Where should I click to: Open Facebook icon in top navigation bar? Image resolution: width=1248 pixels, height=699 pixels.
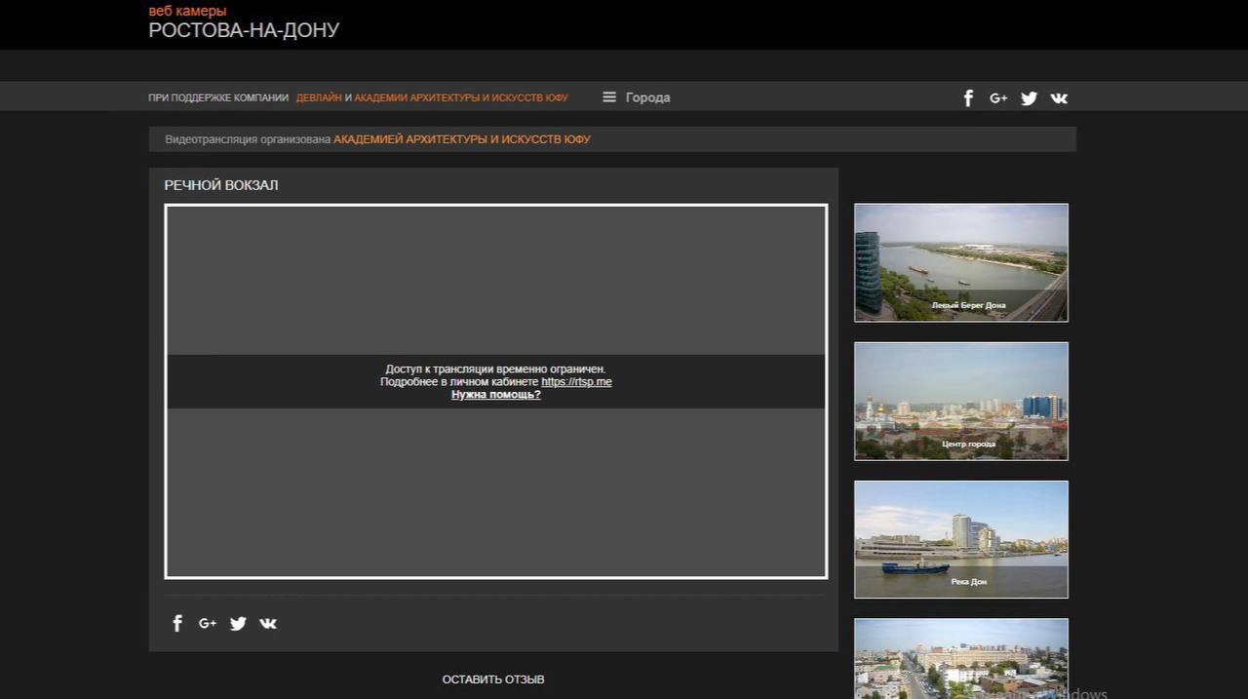pyautogui.click(x=968, y=97)
